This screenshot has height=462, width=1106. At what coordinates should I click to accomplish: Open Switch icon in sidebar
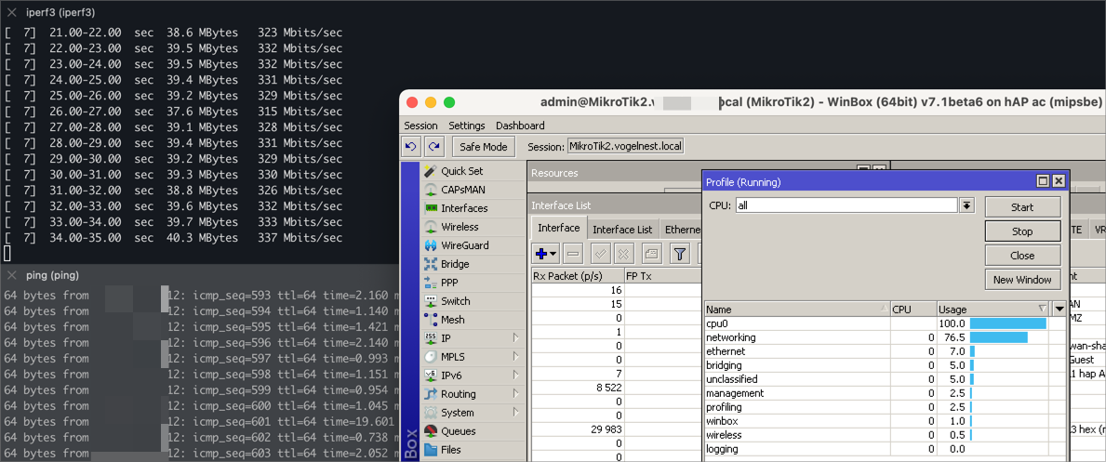[x=431, y=301]
